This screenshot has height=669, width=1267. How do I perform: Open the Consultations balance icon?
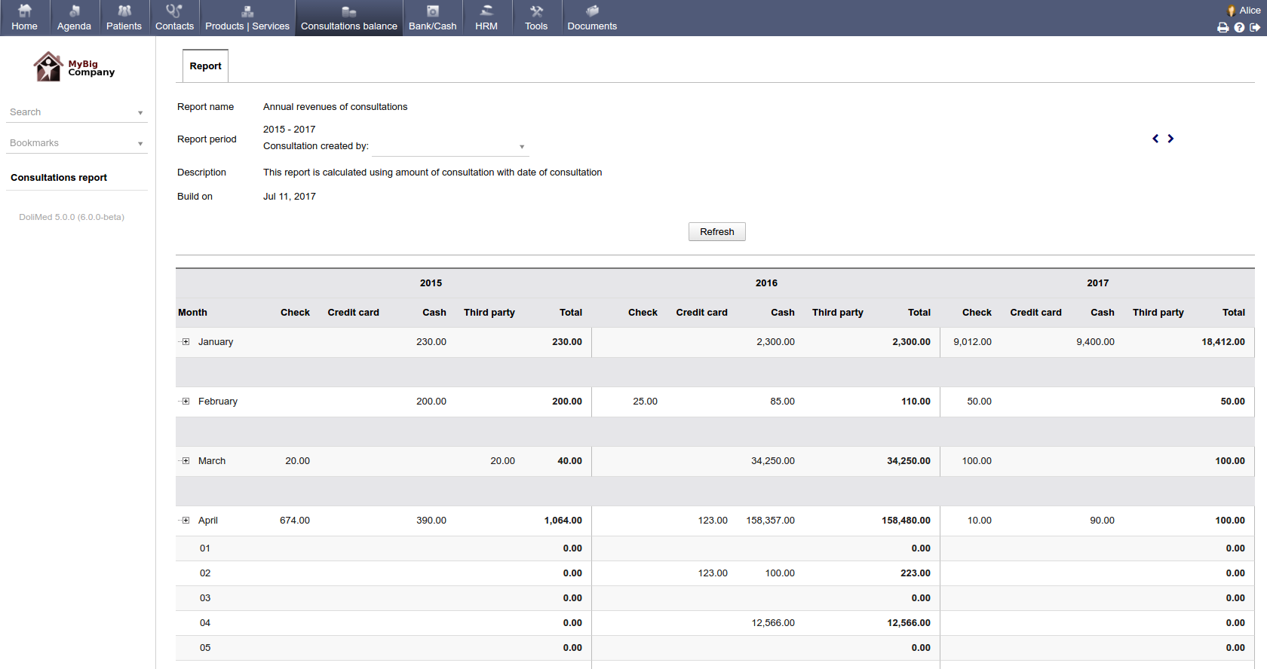(348, 11)
